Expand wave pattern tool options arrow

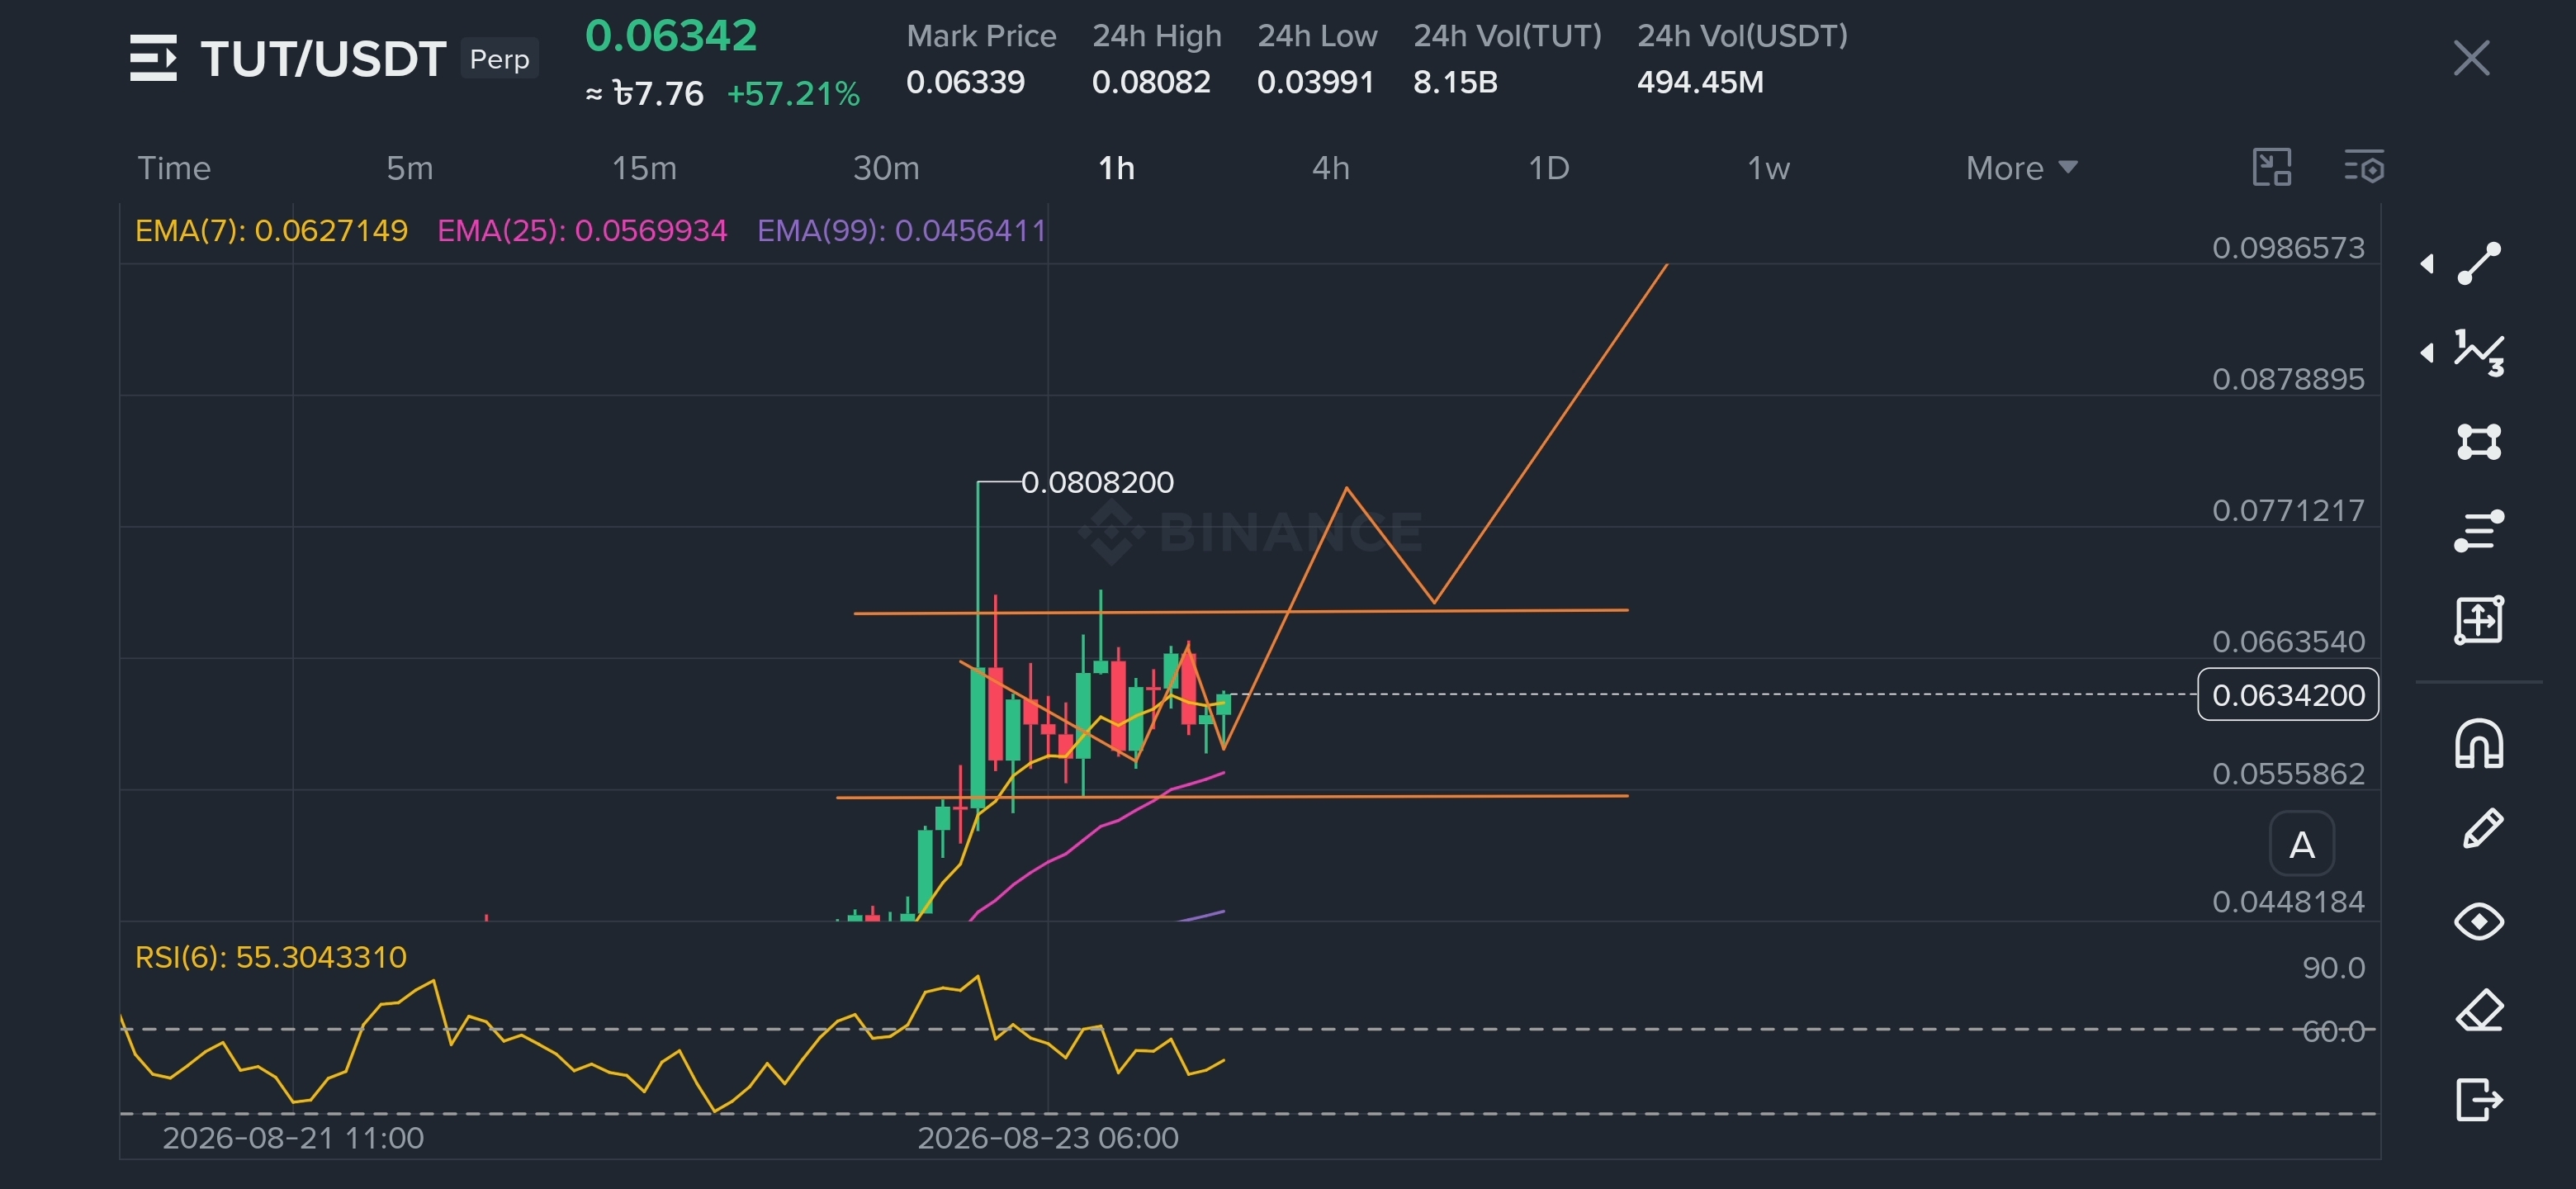2427,352
